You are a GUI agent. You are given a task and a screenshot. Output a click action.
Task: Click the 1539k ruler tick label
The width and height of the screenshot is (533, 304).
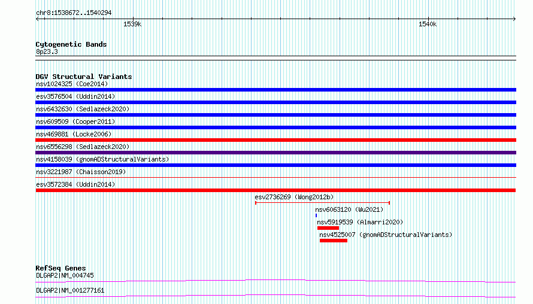(x=132, y=24)
